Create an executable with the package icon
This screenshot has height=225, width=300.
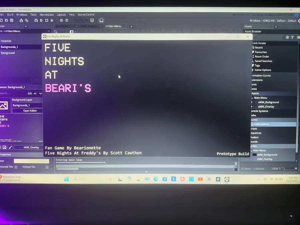coord(21,20)
